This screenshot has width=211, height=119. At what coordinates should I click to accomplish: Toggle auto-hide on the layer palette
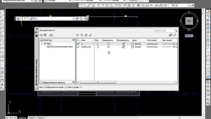[36, 32]
